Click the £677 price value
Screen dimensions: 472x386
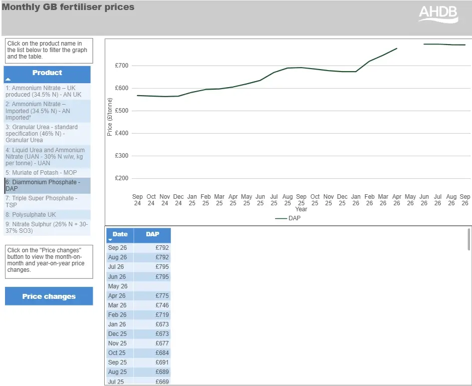pyautogui.click(x=162, y=343)
